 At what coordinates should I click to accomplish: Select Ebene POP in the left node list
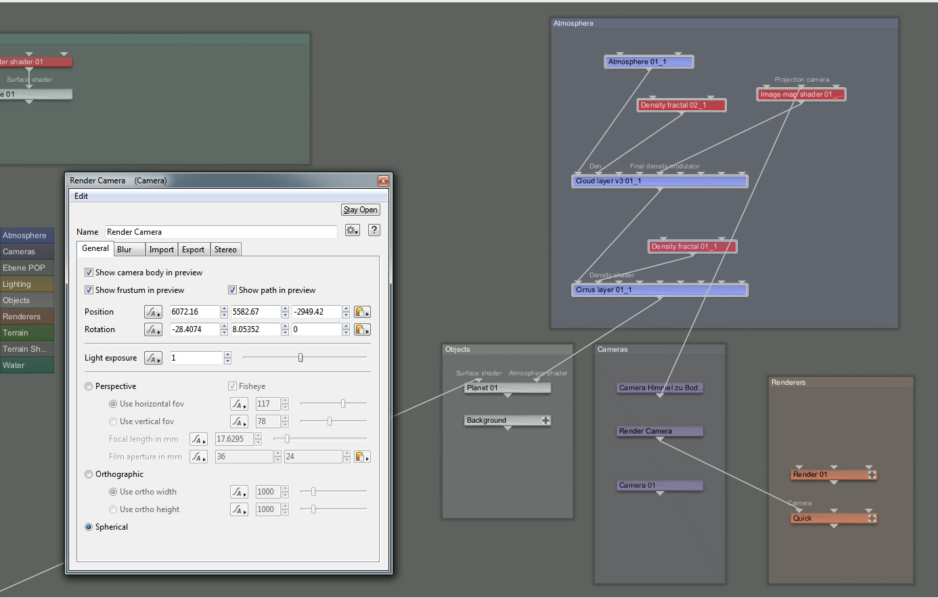(x=26, y=268)
